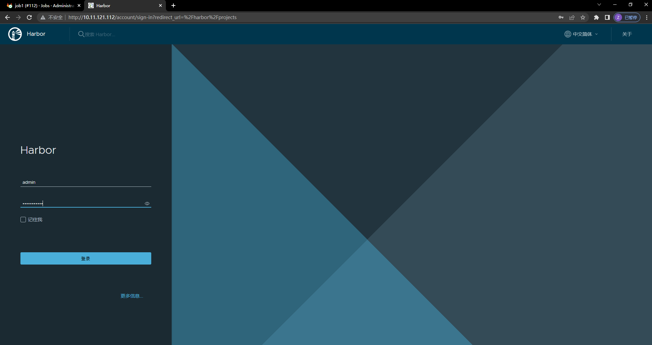Open the saved password key icon
This screenshot has height=345, width=652.
[561, 17]
